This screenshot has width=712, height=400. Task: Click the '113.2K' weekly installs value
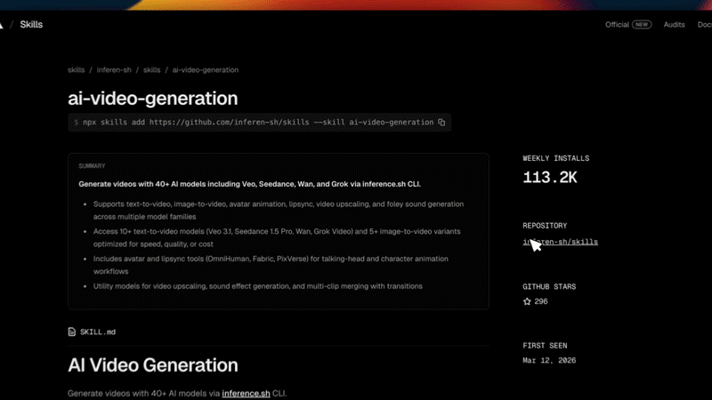[x=550, y=177]
